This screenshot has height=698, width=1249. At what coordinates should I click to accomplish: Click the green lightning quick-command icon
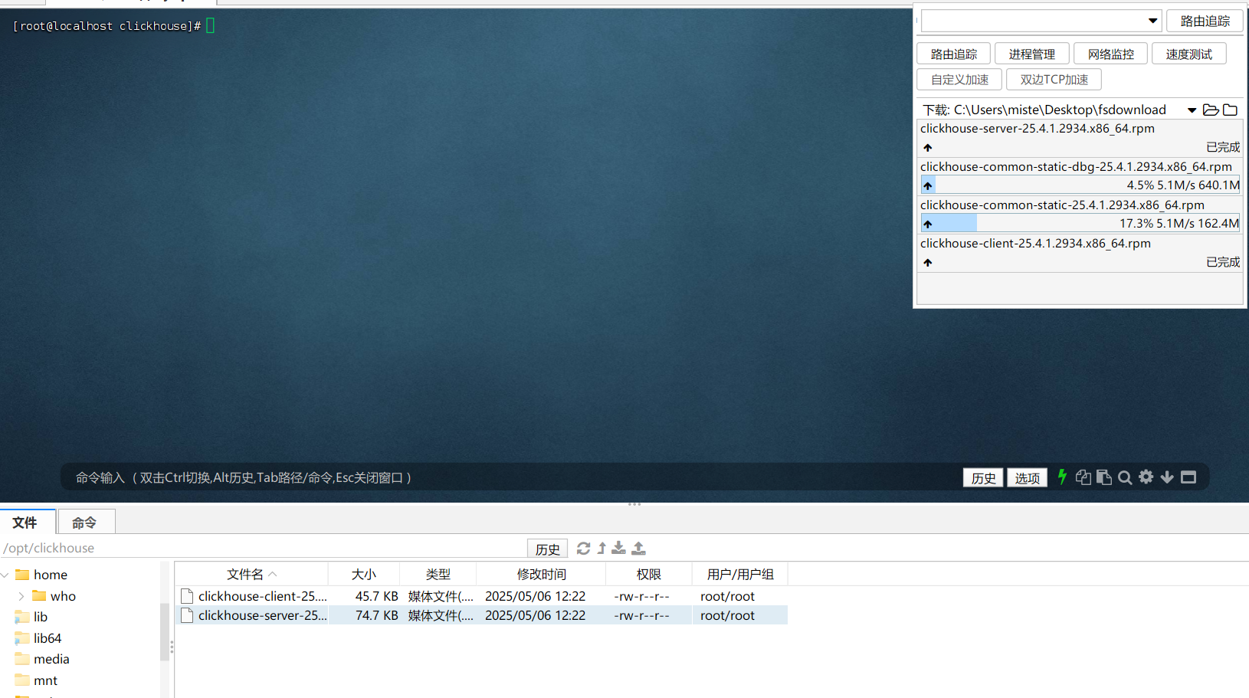(1062, 477)
